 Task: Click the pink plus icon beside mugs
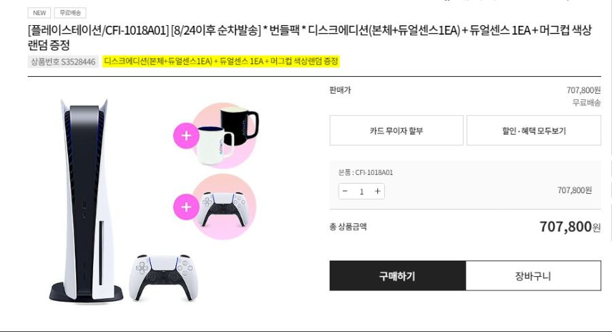tap(186, 135)
